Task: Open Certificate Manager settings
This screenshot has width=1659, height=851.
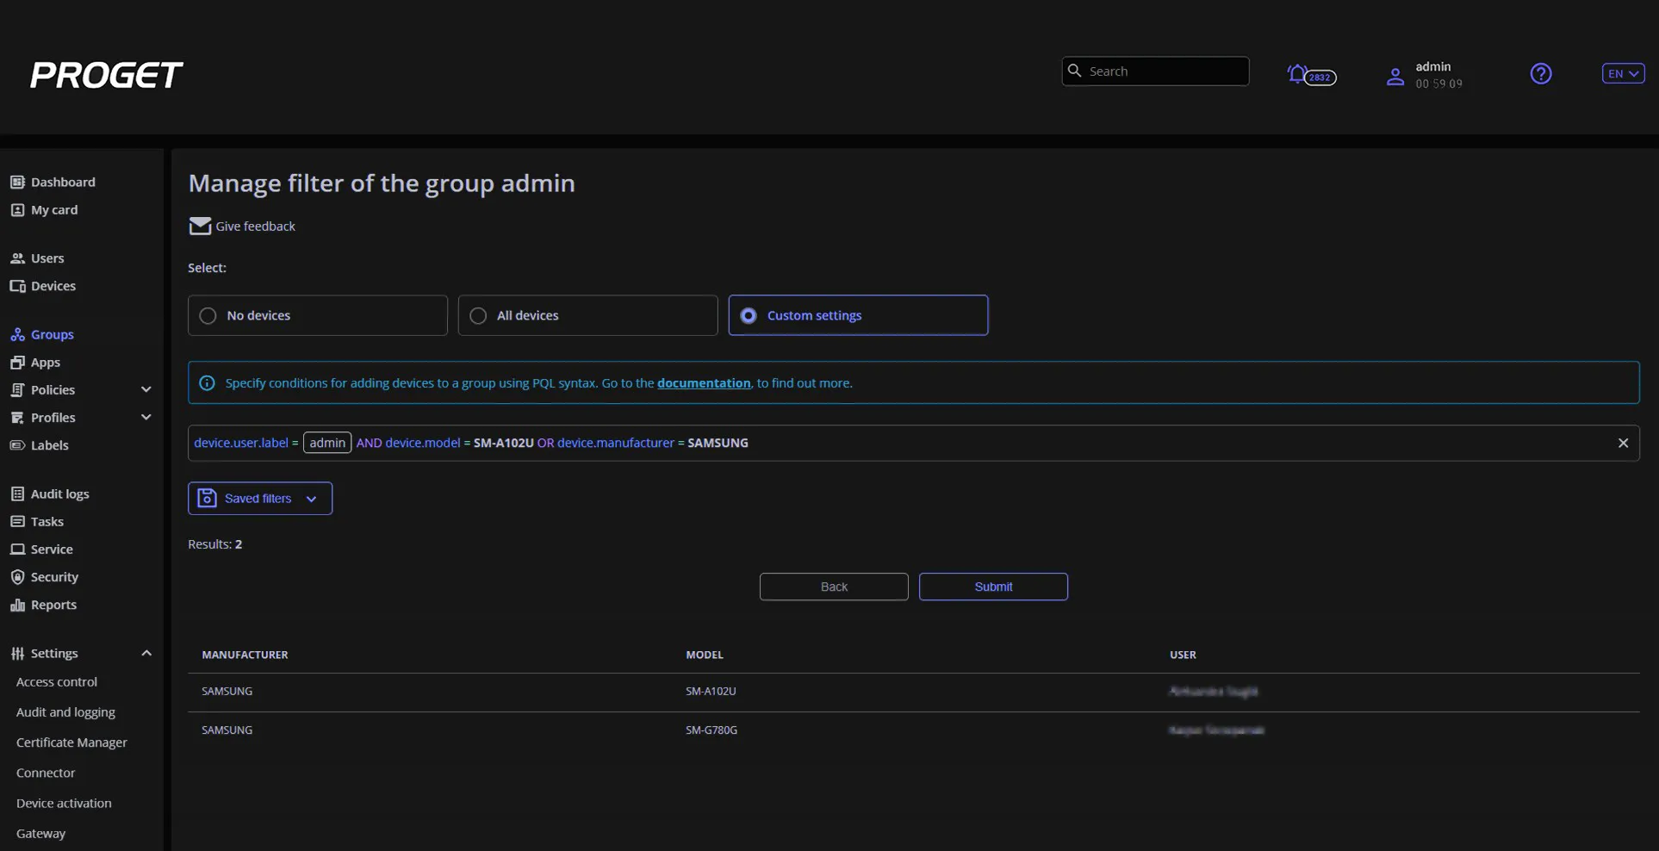Action: point(71,742)
